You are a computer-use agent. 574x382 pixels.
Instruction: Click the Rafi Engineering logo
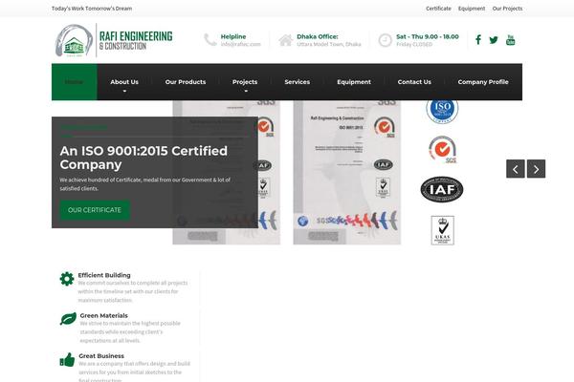tap(114, 40)
